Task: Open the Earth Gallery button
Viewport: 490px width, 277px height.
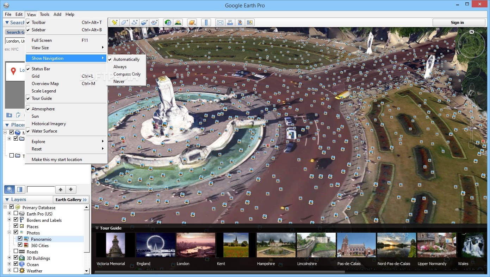Action: (x=71, y=200)
